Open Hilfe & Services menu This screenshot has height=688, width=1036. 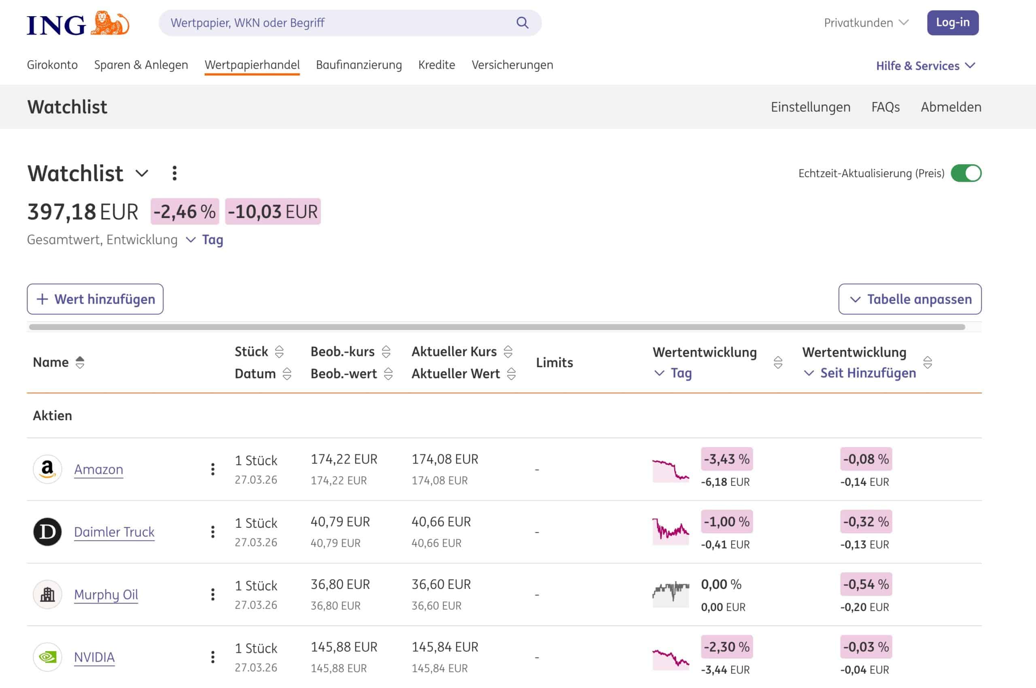coord(925,66)
